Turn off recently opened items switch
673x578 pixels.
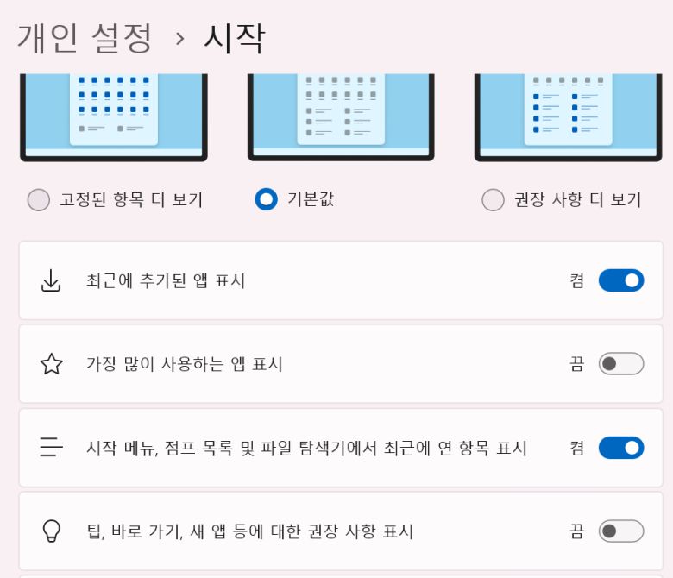tap(621, 448)
